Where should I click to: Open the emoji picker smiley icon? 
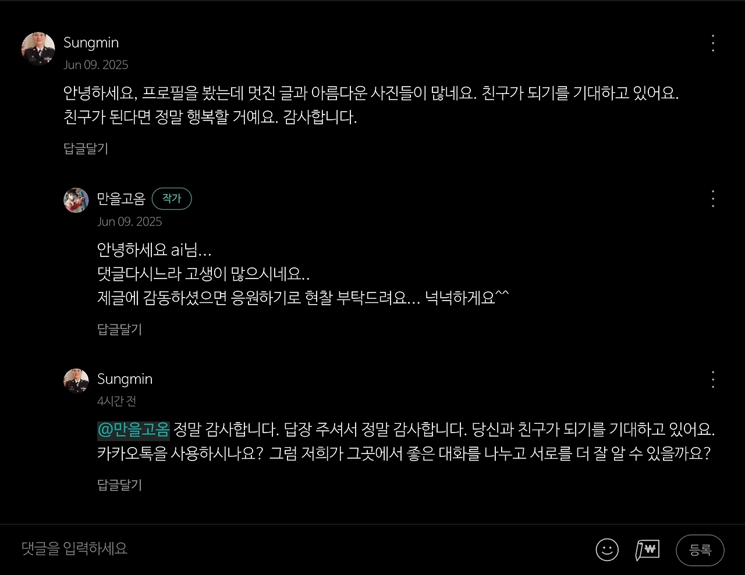click(607, 549)
